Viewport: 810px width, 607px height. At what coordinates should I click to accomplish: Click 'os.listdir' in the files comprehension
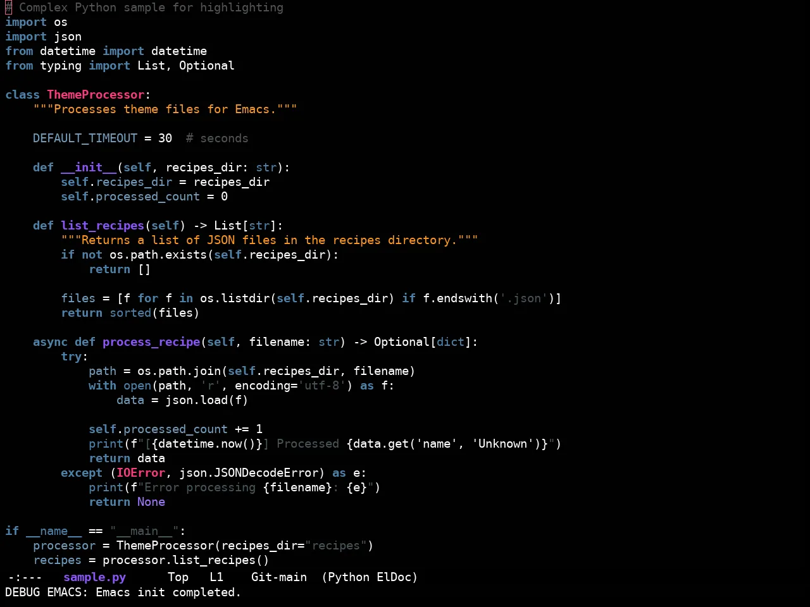[x=235, y=298]
